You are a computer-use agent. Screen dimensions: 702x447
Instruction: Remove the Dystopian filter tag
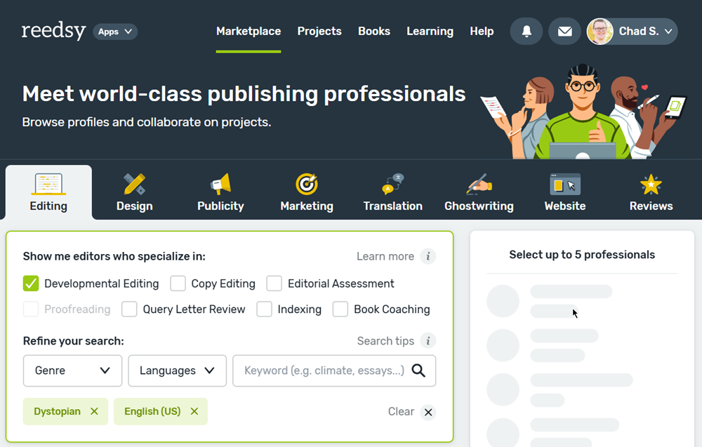(94, 411)
